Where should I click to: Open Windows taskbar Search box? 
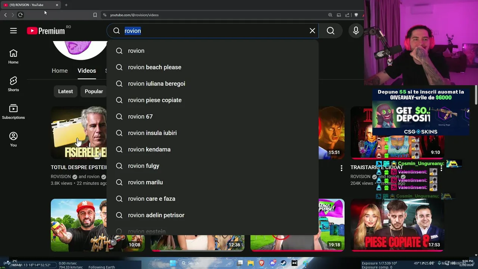point(207,263)
